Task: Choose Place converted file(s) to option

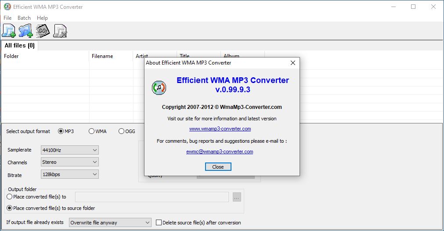Action: tap(36, 197)
